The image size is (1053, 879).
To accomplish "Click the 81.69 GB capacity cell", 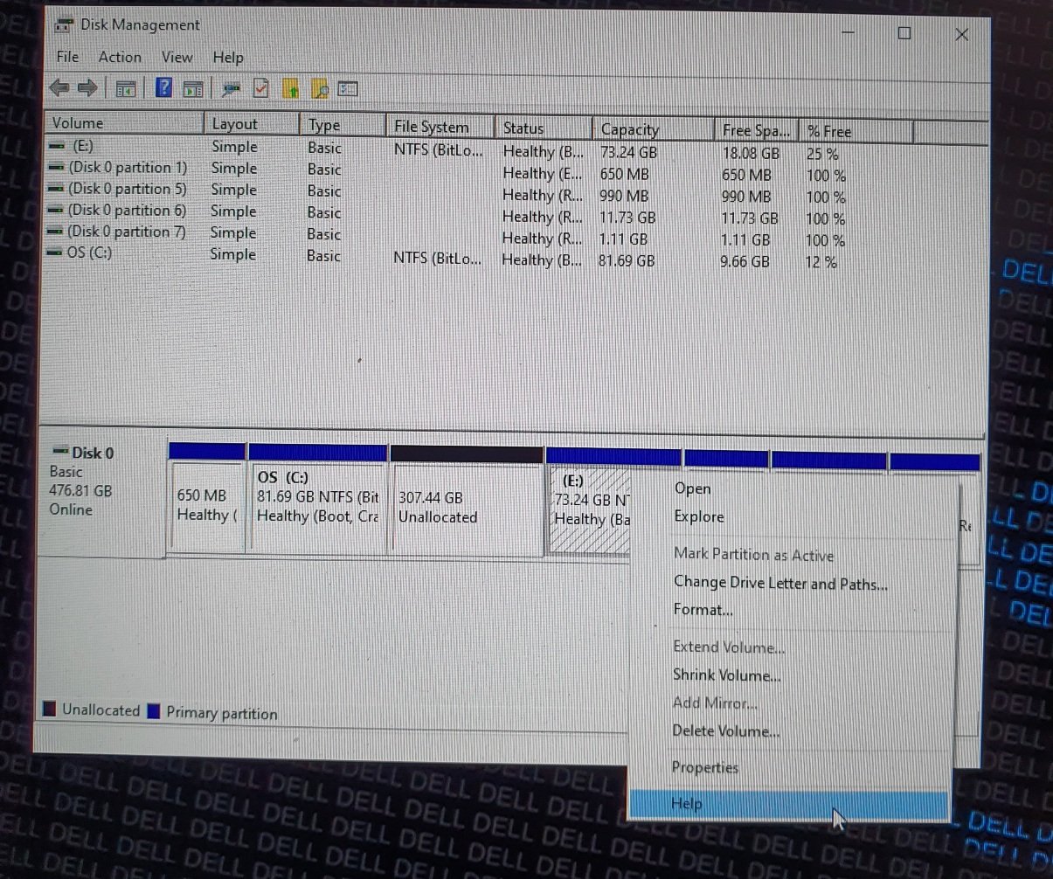I will [627, 260].
